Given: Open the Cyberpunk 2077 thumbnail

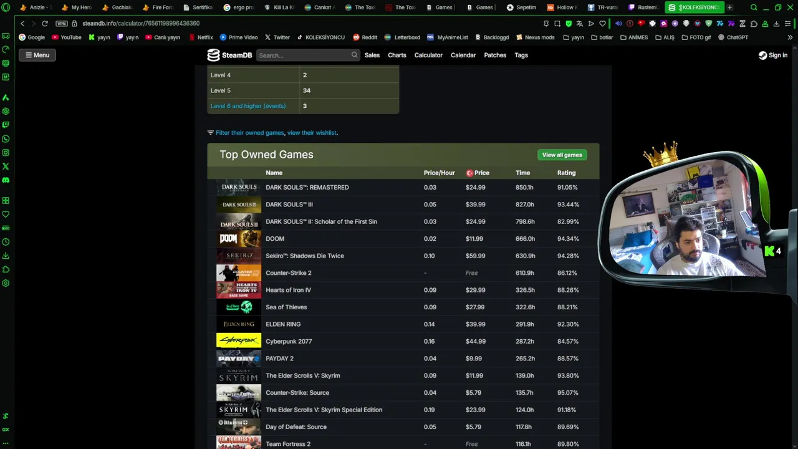Looking at the screenshot, I should pos(239,341).
